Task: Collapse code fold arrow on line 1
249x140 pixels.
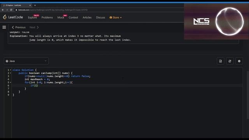Action: [11, 70]
